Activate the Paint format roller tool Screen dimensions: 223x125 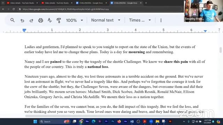59,20
